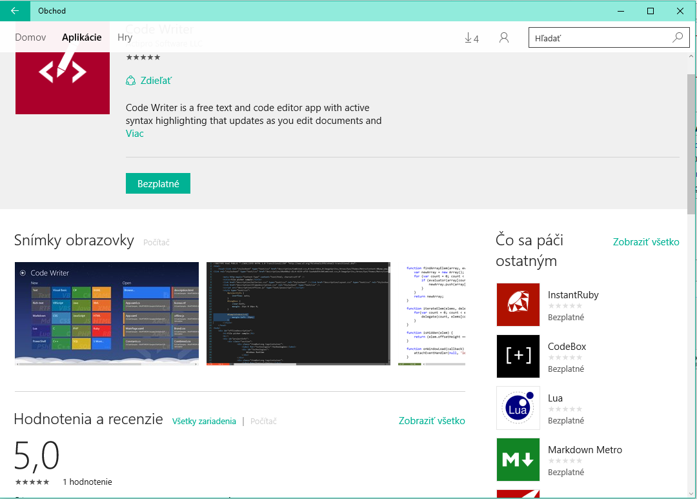Viewport: 697px width, 499px height.
Task: Switch to the Domov tab
Action: click(x=30, y=37)
